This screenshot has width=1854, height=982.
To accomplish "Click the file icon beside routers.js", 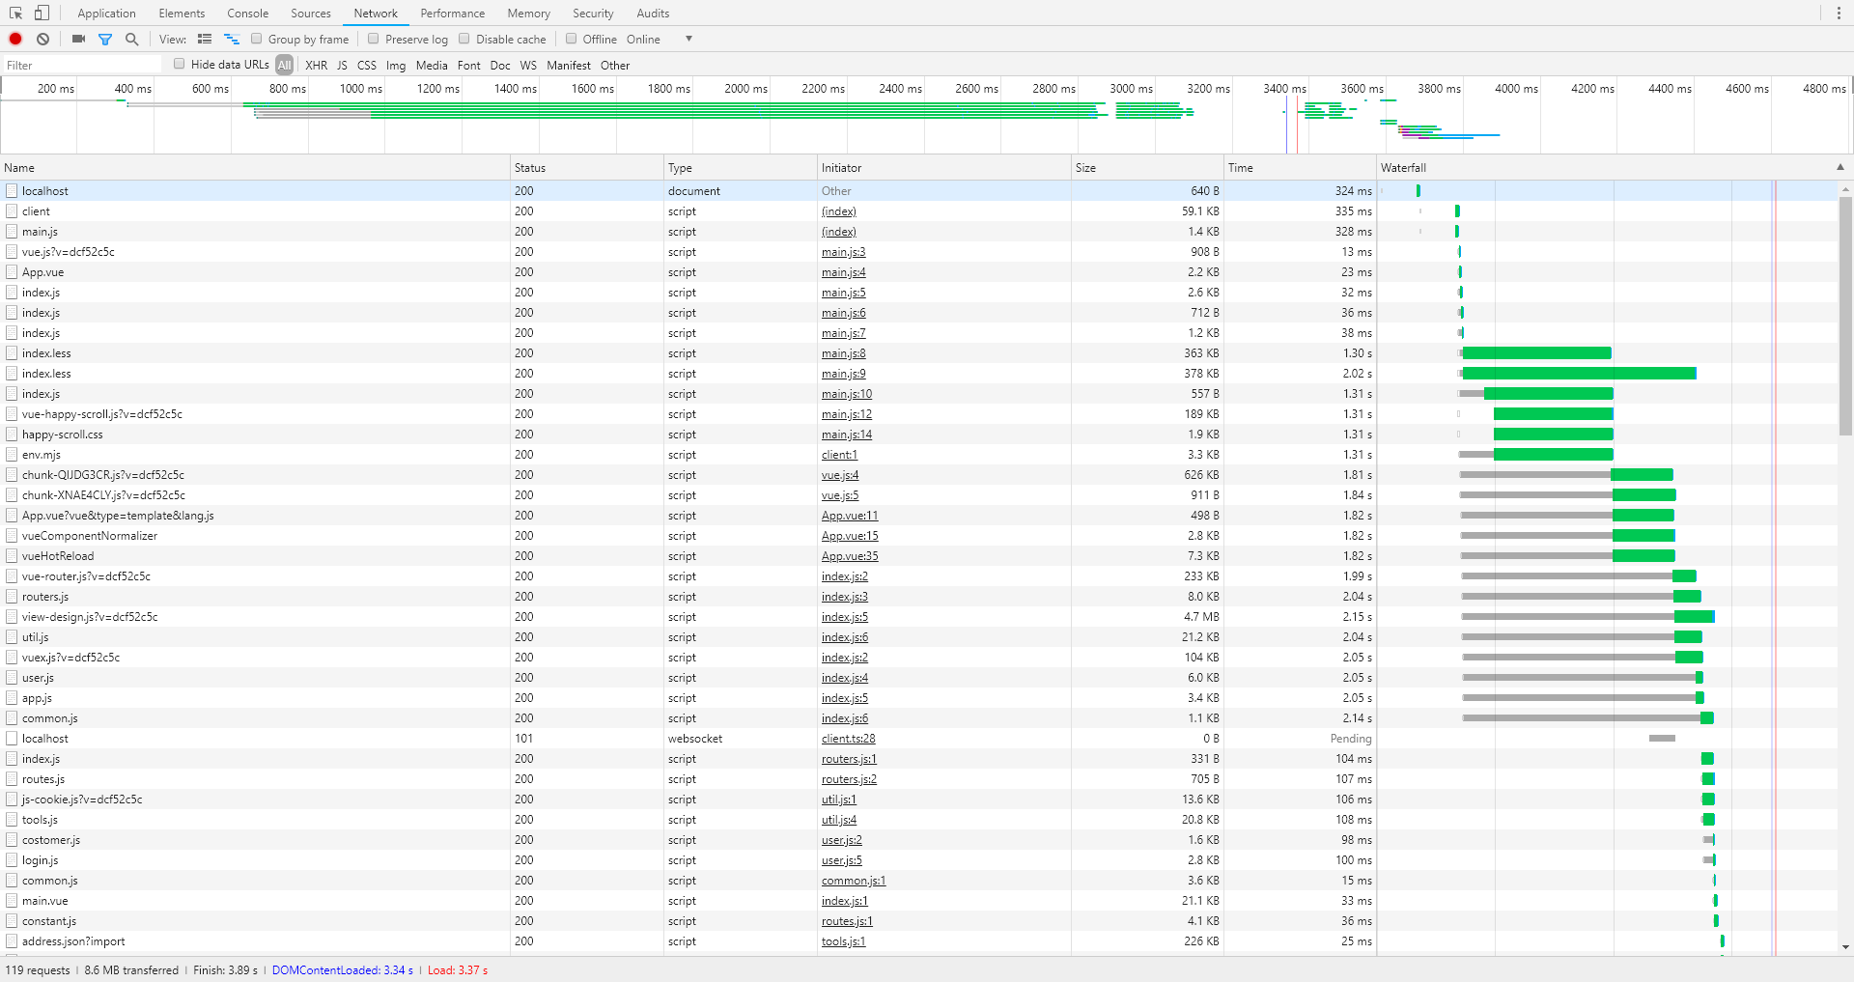I will coord(12,597).
